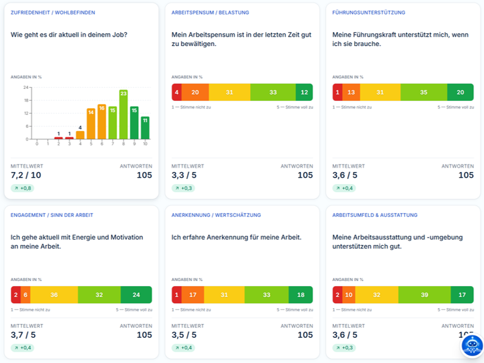The image size is (484, 363).
Task: Open the Engagement / Sinn der Arbeit heading
Action: pyautogui.click(x=52, y=215)
